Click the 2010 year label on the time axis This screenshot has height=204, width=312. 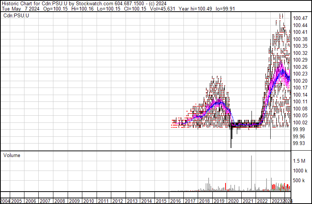(89, 201)
